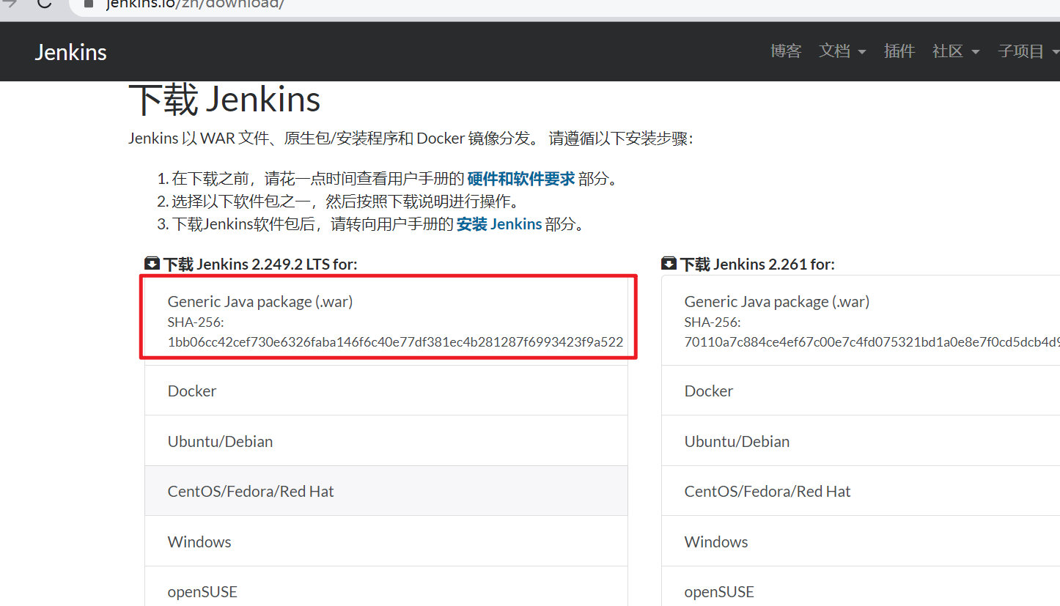Viewport: 1060px width, 606px height.
Task: Click the Jenkins logo text in navbar
Action: (71, 52)
